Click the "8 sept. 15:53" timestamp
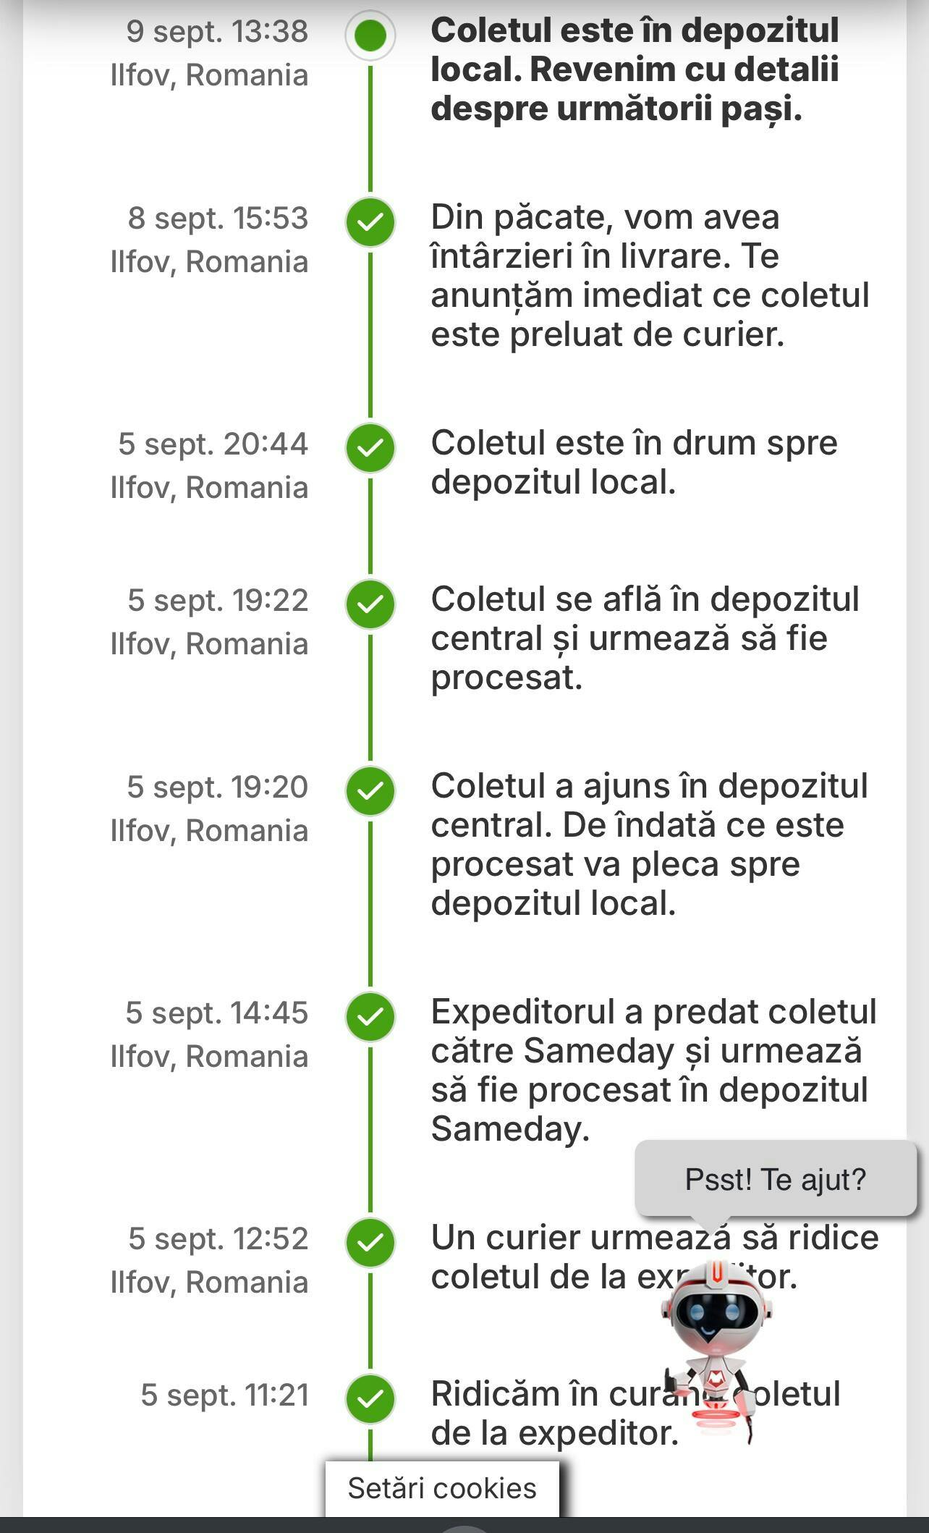This screenshot has width=929, height=1533. pos(218,219)
